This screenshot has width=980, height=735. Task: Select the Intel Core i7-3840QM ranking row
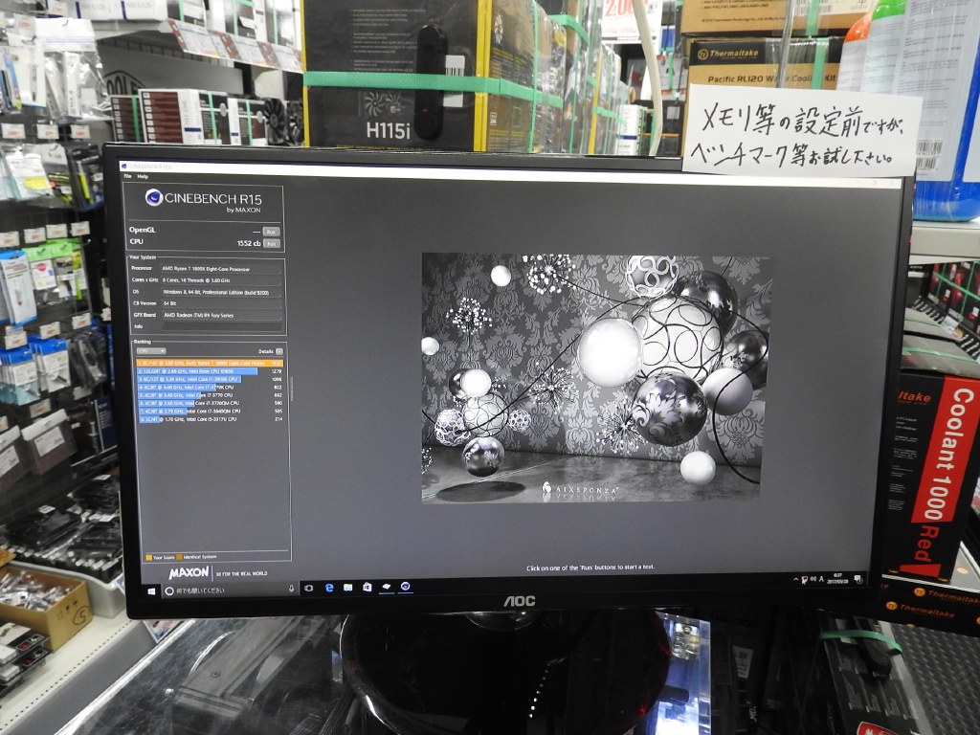[x=211, y=412]
